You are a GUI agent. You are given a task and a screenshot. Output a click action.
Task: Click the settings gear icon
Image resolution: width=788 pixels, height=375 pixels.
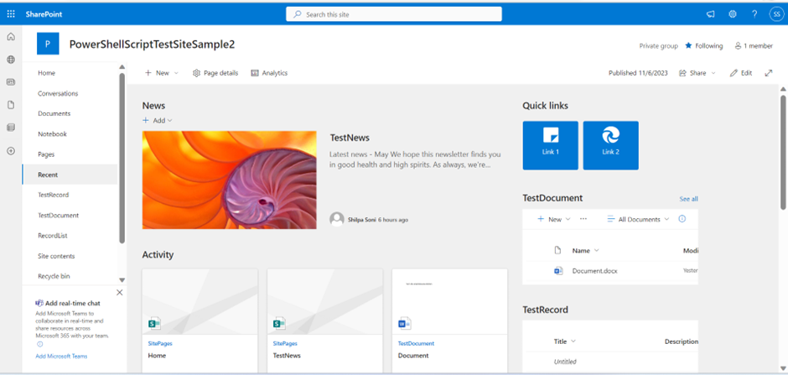732,14
